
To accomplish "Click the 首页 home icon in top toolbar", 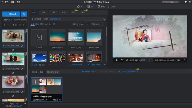I will click(78, 6).
